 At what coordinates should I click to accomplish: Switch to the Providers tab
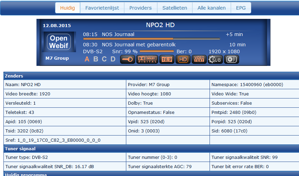[x=140, y=8]
